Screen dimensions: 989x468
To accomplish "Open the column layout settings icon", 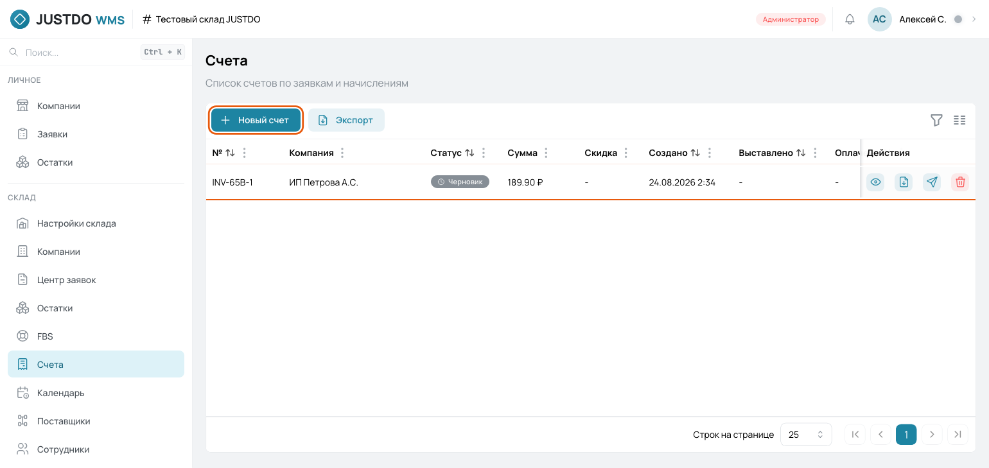I will pos(959,120).
